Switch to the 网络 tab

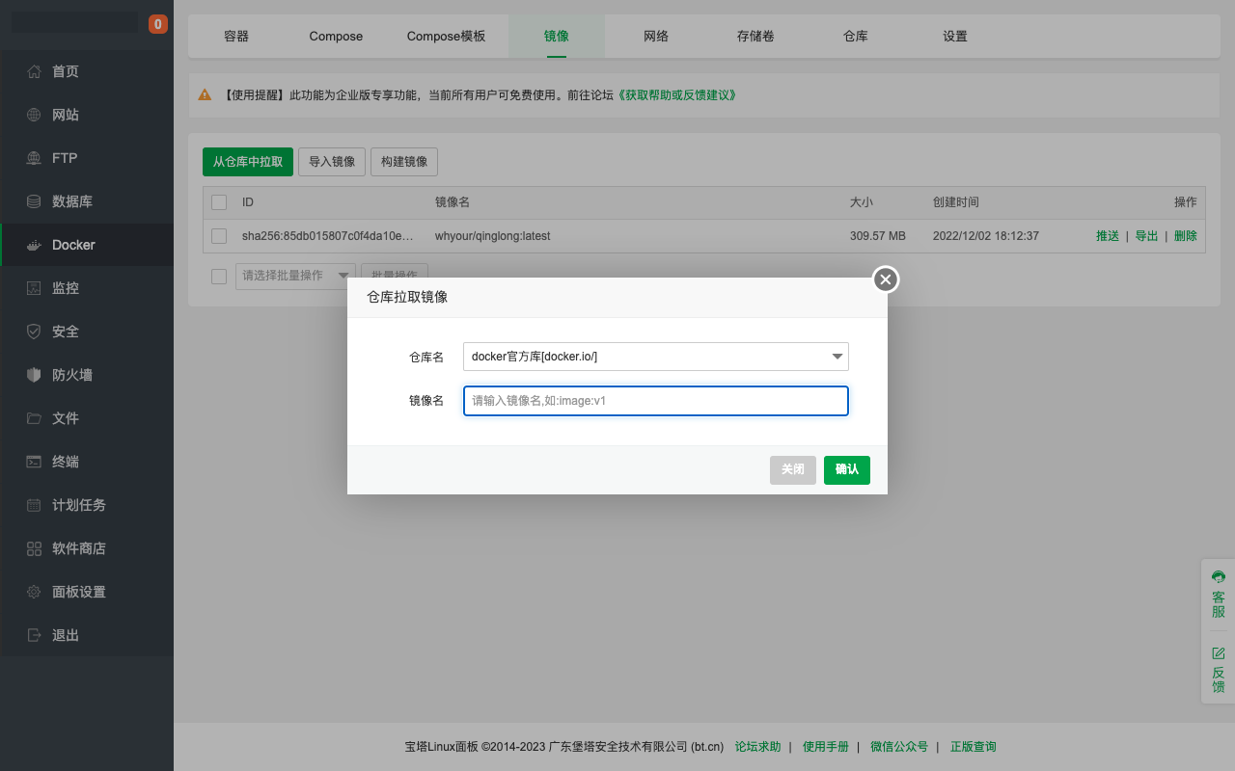655,36
